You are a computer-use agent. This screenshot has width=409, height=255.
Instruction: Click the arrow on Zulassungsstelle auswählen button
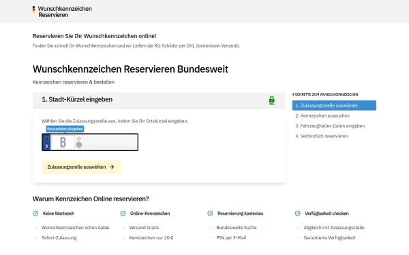(112, 167)
